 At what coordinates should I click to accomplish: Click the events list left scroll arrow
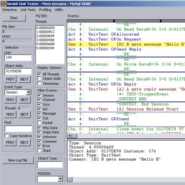[70, 136]
